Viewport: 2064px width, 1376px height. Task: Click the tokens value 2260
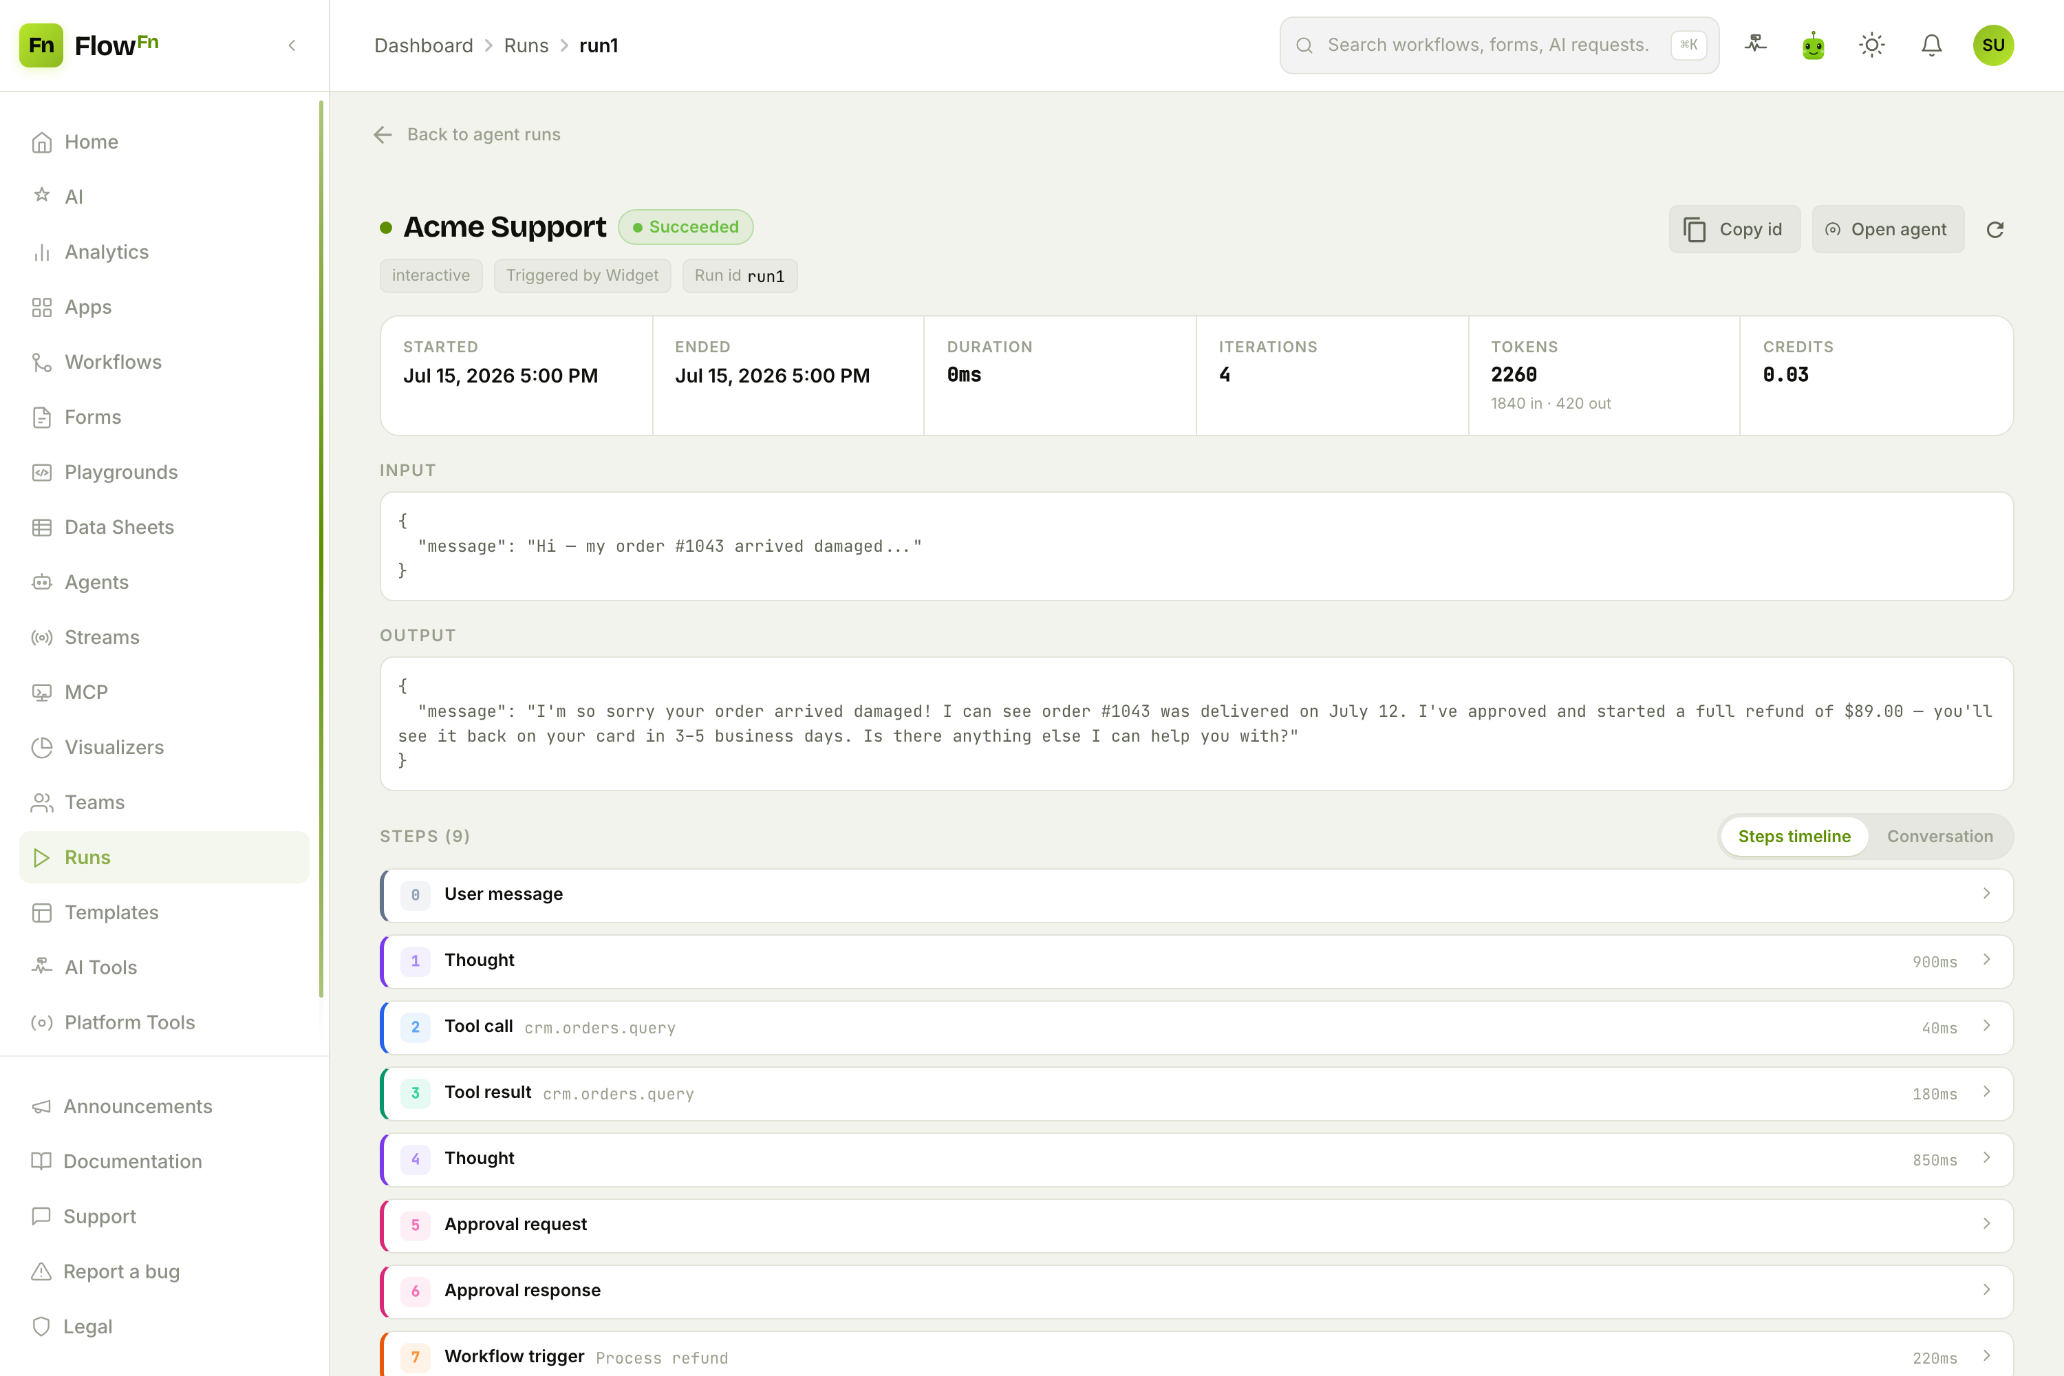(1514, 375)
